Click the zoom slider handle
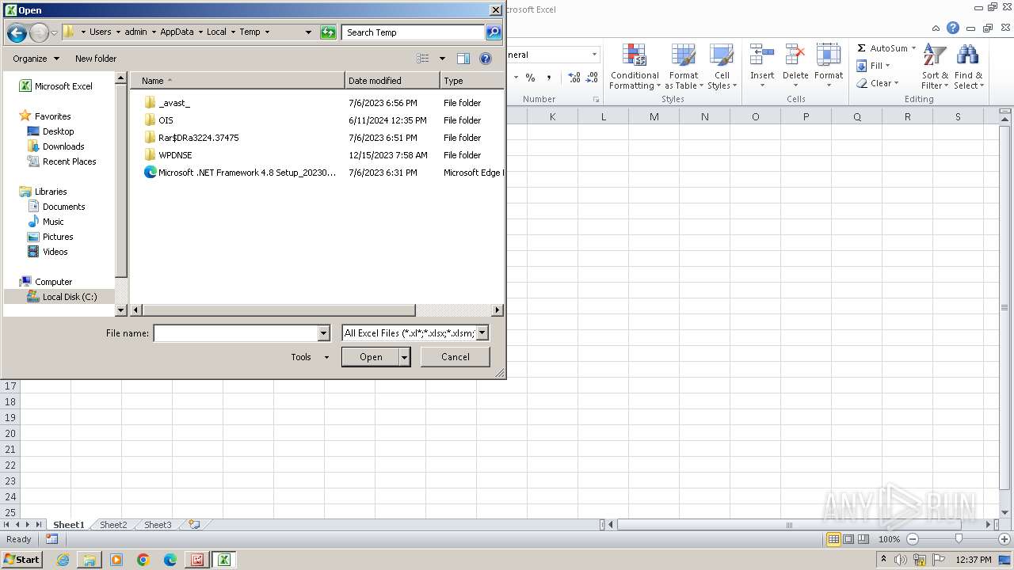Image resolution: width=1014 pixels, height=570 pixels. 959,539
